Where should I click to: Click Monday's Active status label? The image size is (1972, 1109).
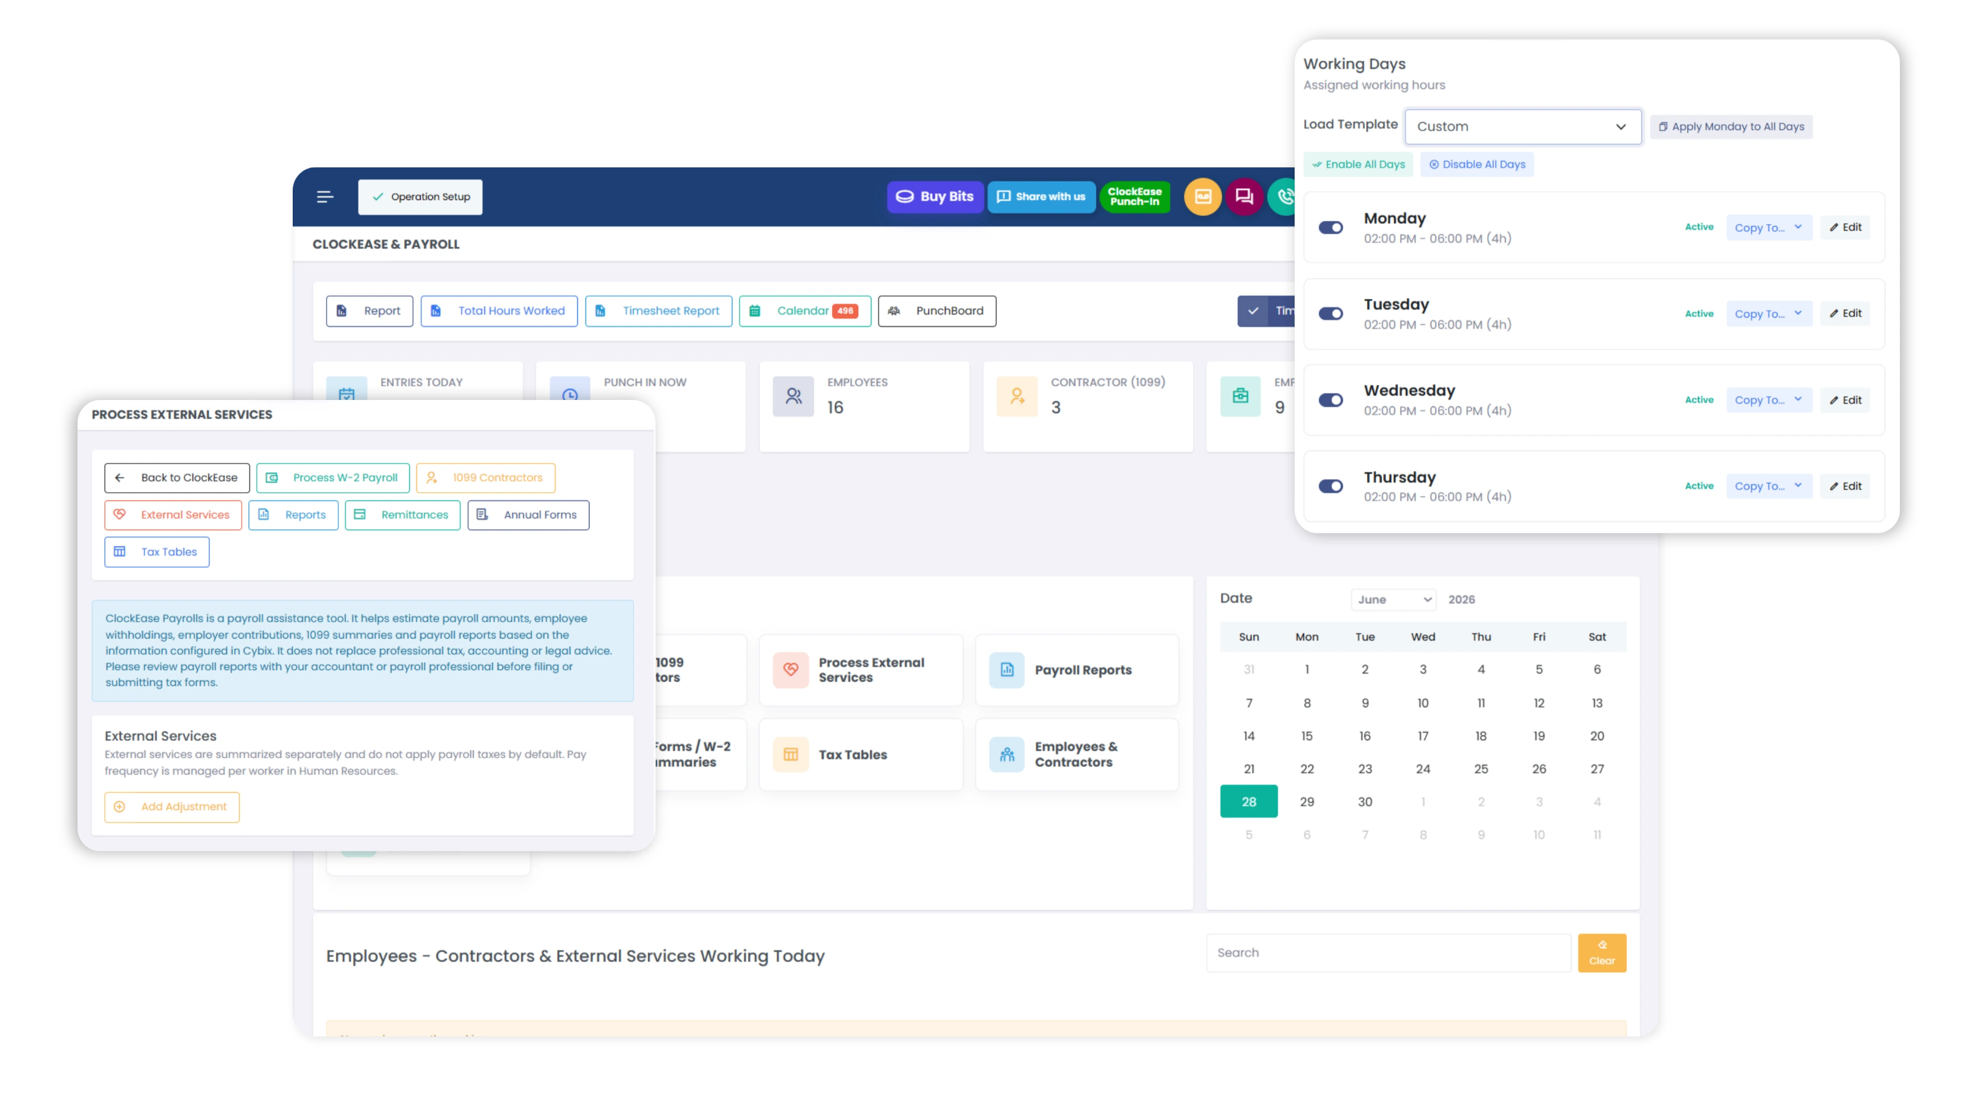(x=1699, y=227)
